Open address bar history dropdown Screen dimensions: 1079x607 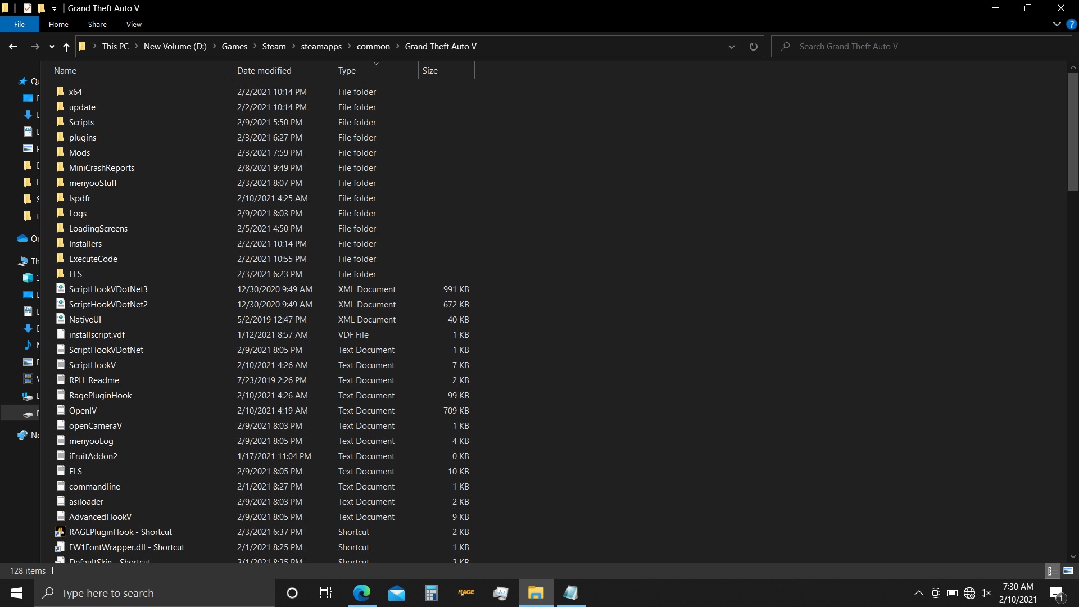click(731, 47)
